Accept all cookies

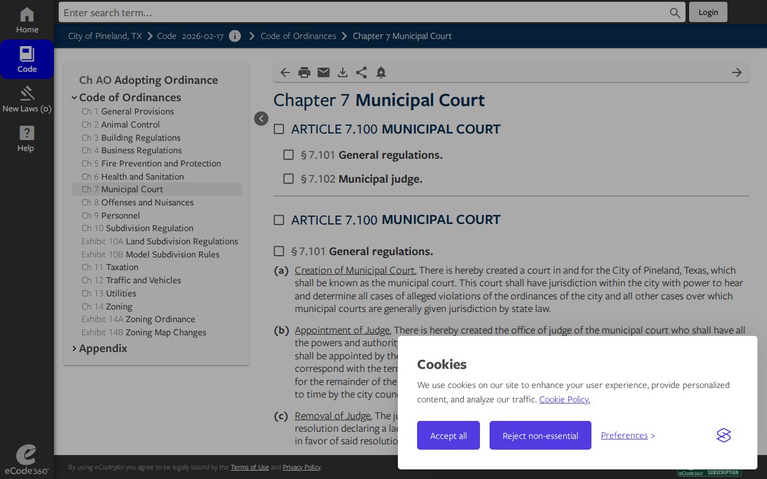coord(448,435)
